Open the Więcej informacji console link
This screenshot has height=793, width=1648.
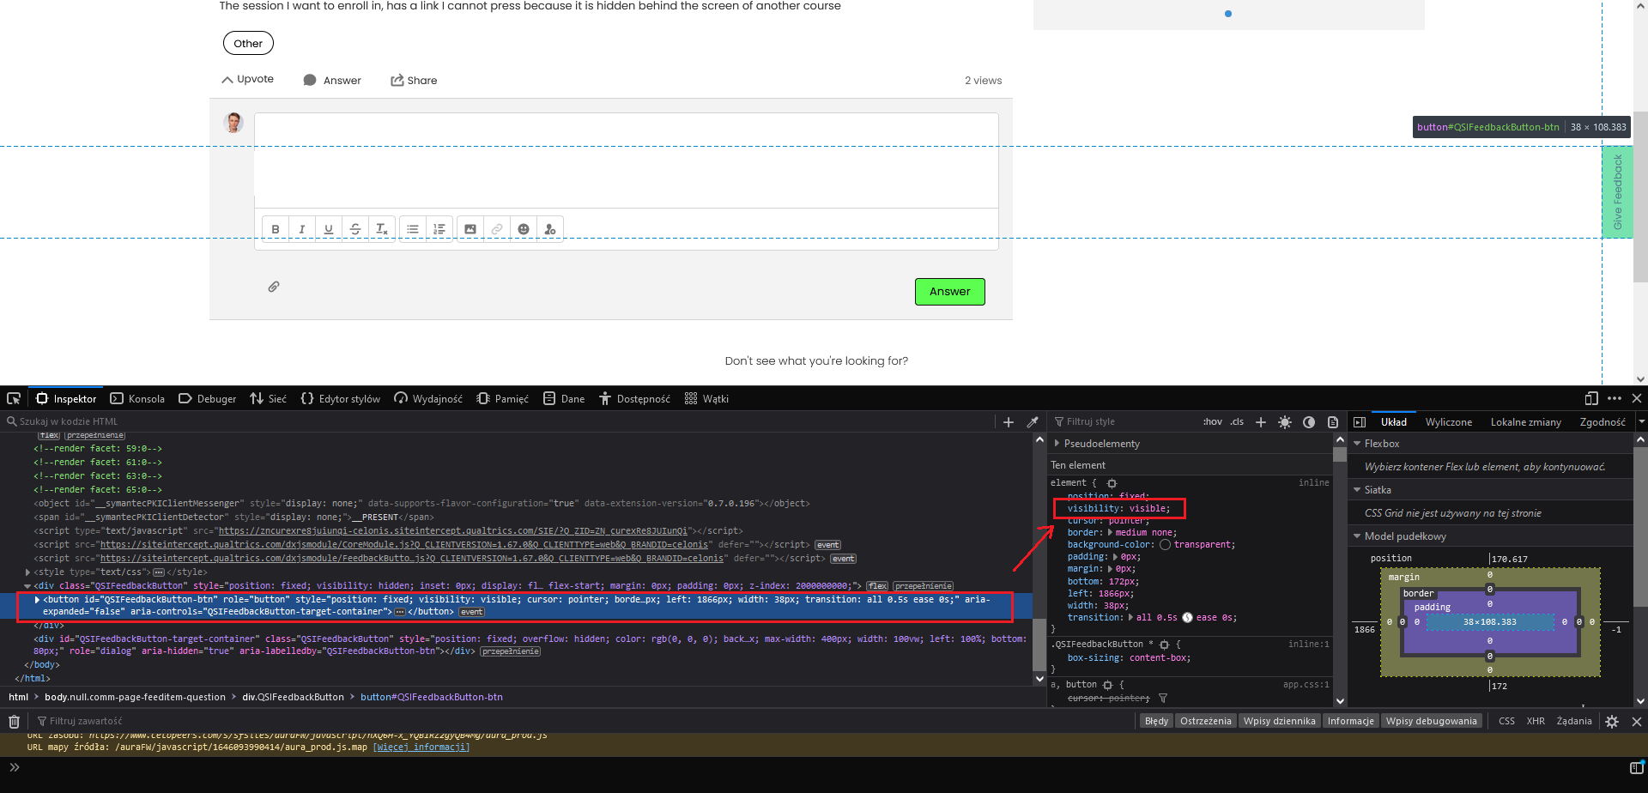click(x=421, y=747)
